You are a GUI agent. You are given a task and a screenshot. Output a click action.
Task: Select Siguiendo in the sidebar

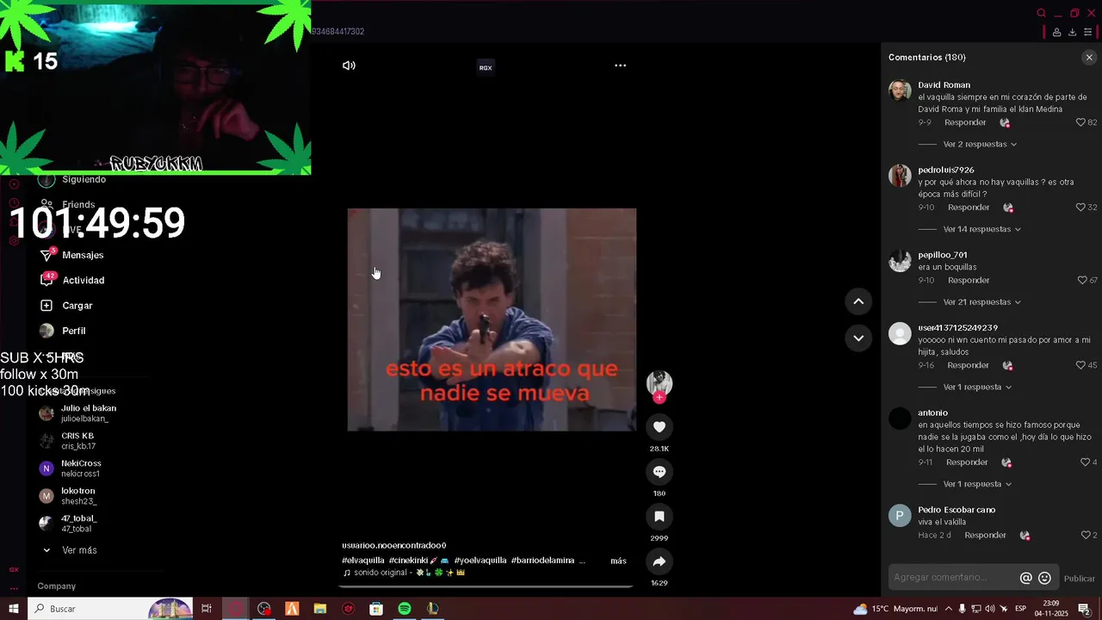[84, 180]
